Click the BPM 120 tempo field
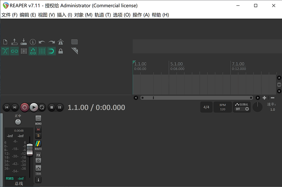Viewport: 282px width, 187px height. (222, 107)
